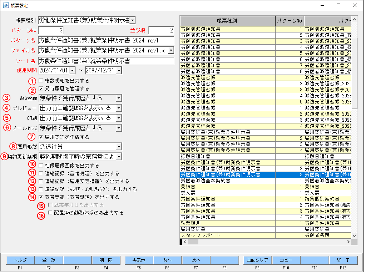
Task: Click the 次へ navigation button
Action: [x=196, y=260]
